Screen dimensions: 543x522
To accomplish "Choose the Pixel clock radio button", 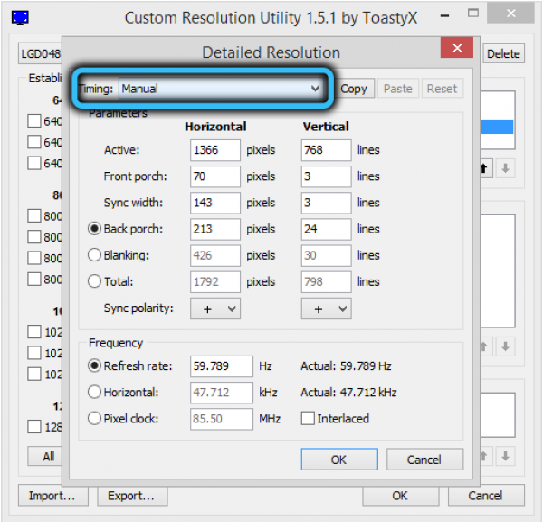I will pos(94,419).
